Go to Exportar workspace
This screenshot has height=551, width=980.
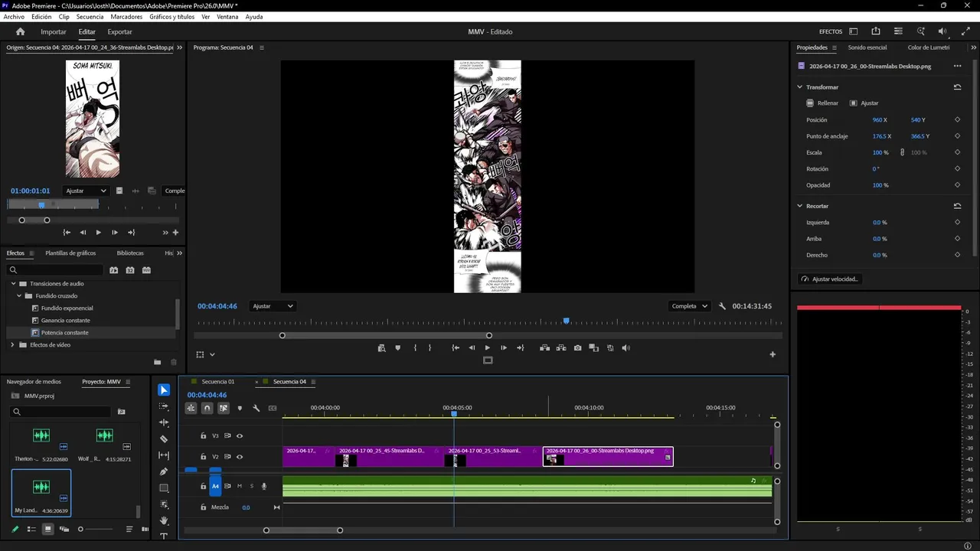[x=119, y=32]
